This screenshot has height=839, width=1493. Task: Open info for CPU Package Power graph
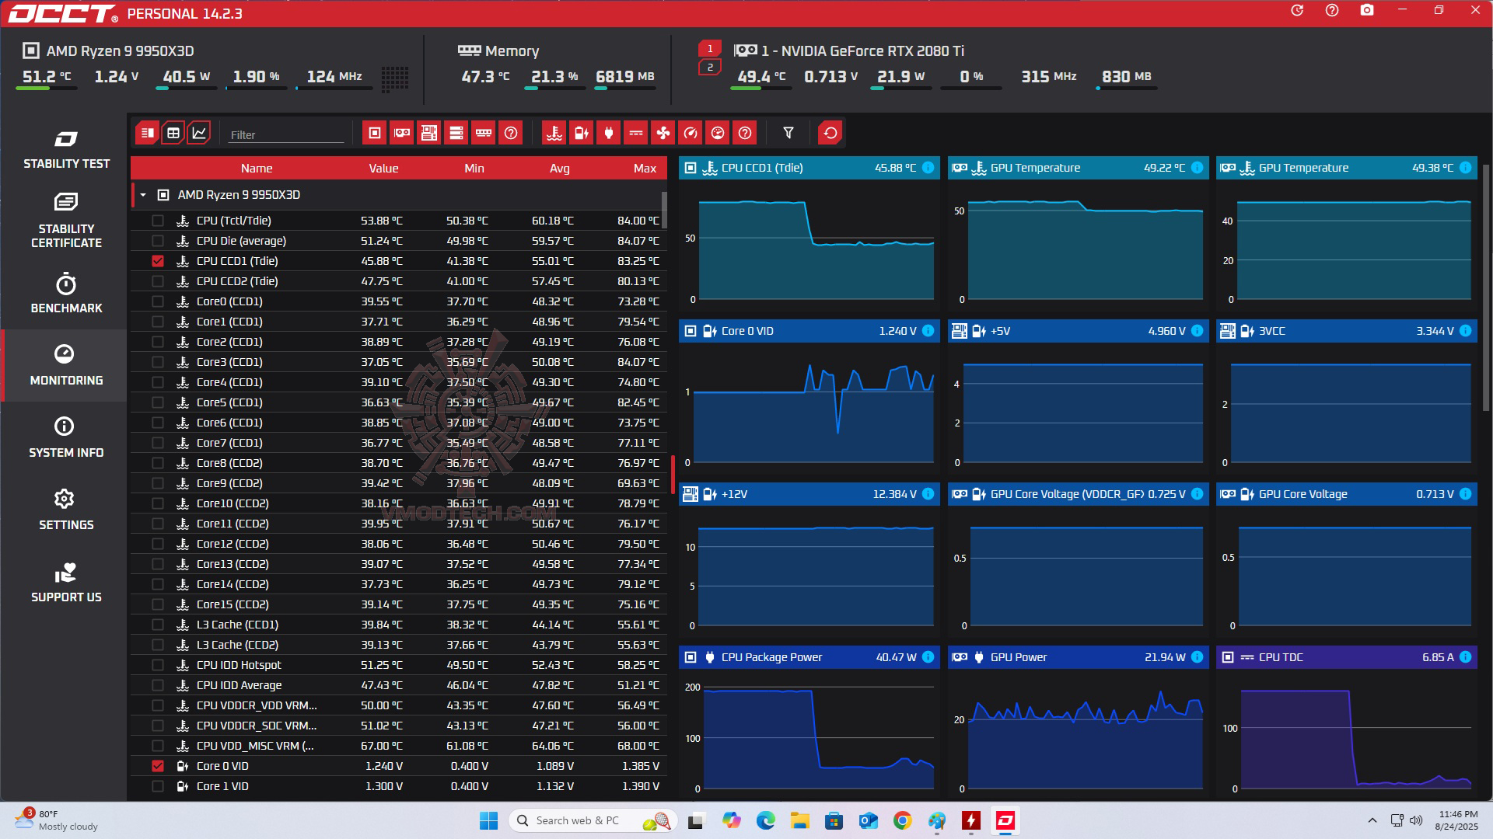coord(928,657)
